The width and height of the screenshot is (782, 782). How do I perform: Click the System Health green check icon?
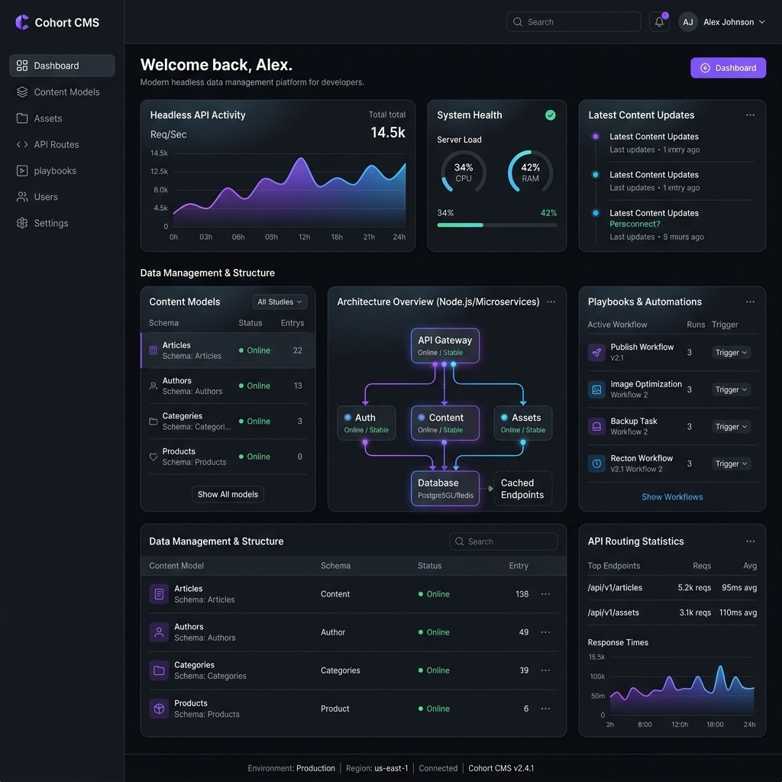pyautogui.click(x=550, y=115)
